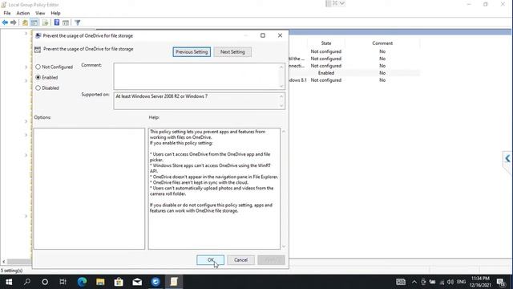Open the blue Help toolbar icon

click(x=57, y=22)
